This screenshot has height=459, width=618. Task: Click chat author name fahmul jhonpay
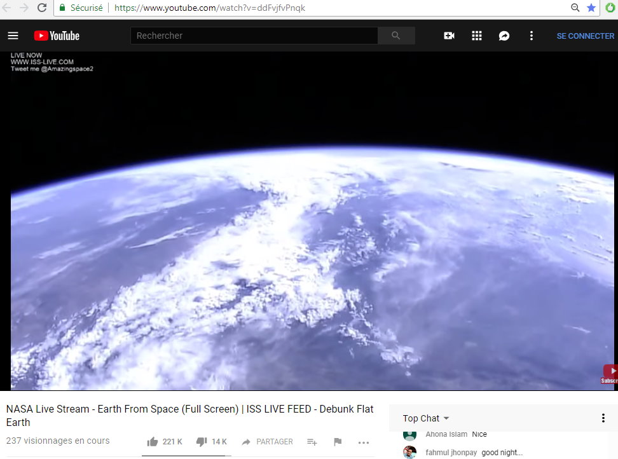point(451,453)
